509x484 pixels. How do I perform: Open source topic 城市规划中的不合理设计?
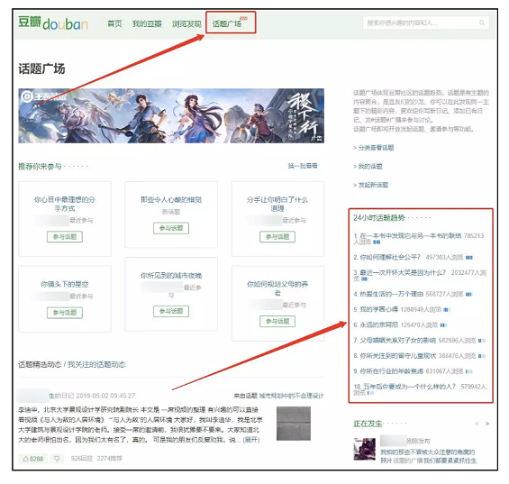(x=291, y=396)
